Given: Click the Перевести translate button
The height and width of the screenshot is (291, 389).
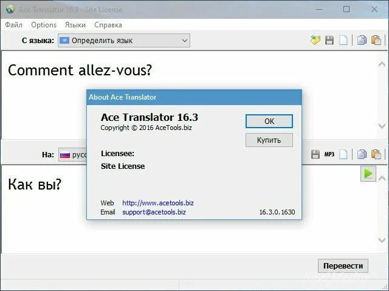Looking at the screenshot, I should click(x=343, y=265).
